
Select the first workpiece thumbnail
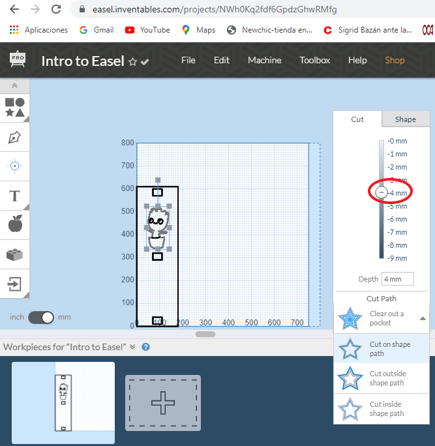[63, 403]
